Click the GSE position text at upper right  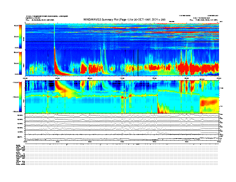pyautogui.click(x=204, y=20)
